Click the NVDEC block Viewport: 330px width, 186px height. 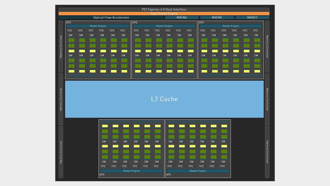coord(252,18)
